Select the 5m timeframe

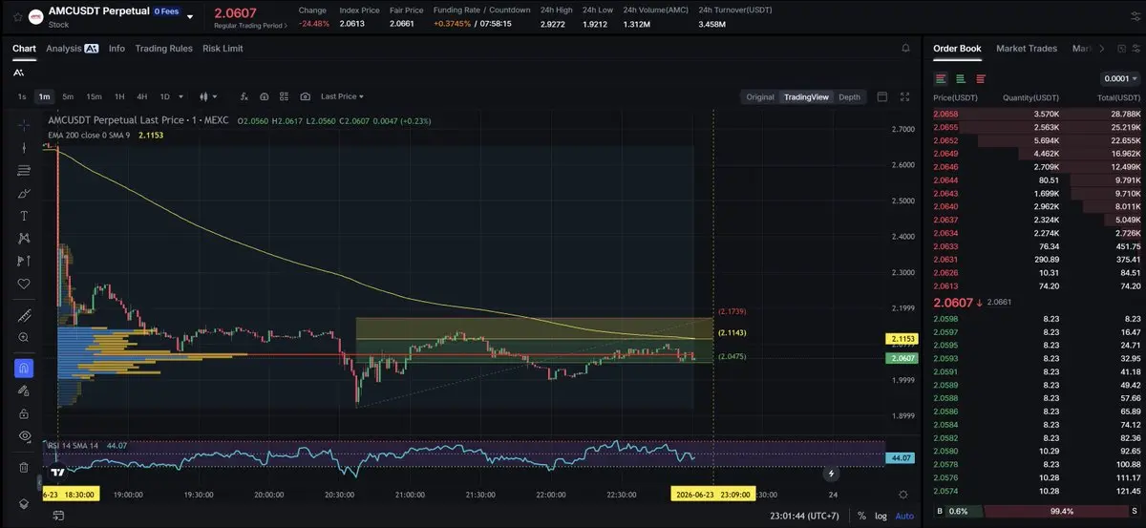68,96
